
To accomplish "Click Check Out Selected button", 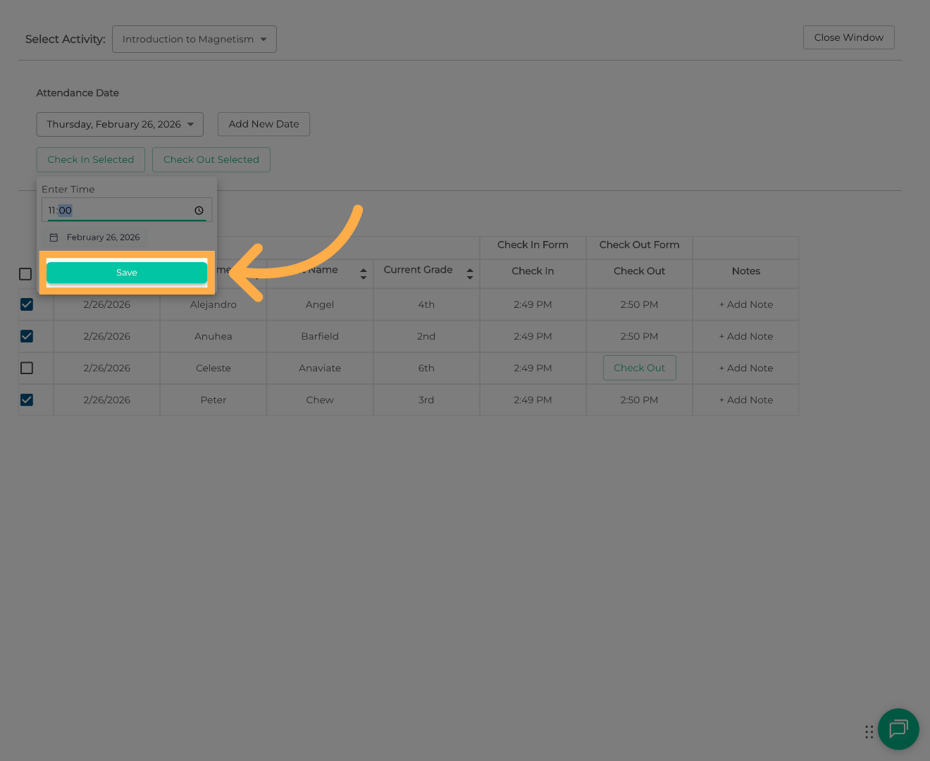I will pos(211,160).
